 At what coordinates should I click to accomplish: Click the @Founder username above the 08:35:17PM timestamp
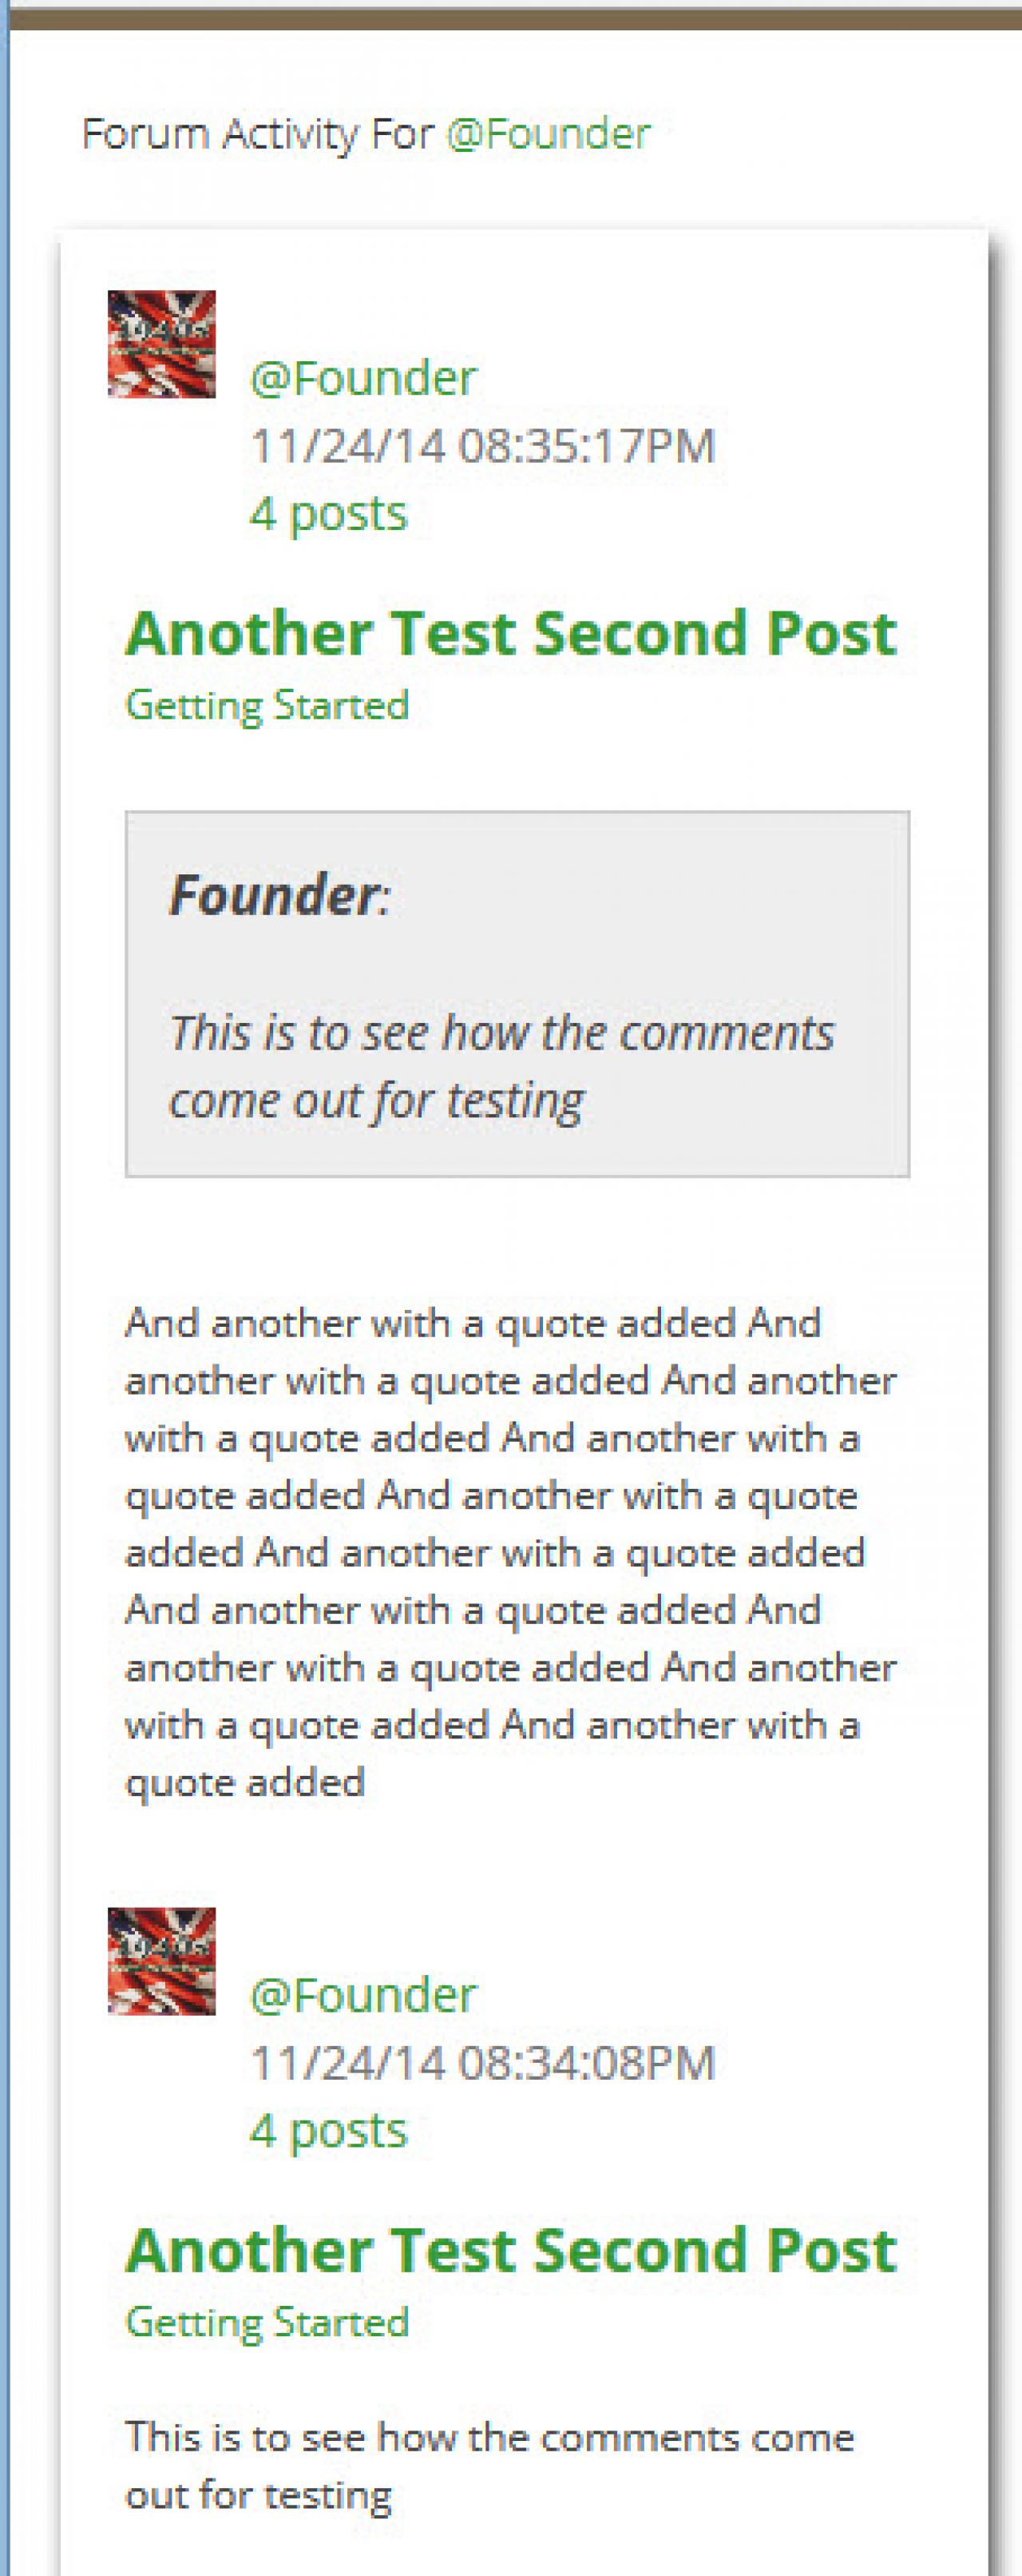[x=362, y=378]
